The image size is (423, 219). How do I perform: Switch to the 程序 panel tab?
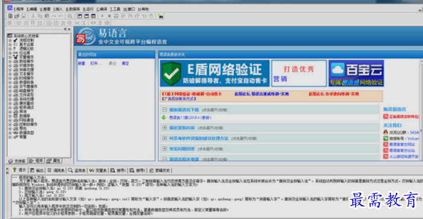click(36, 161)
